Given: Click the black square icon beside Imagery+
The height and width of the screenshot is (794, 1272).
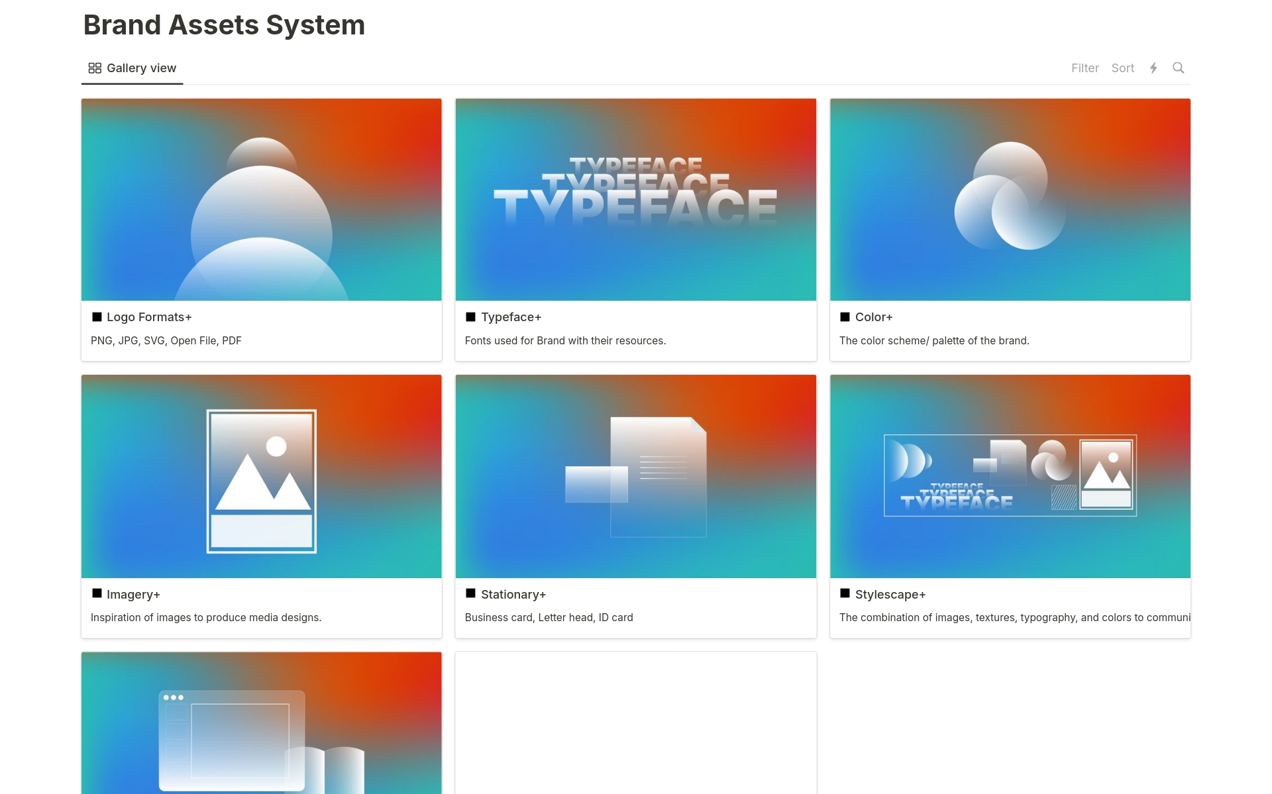Looking at the screenshot, I should coord(97,594).
